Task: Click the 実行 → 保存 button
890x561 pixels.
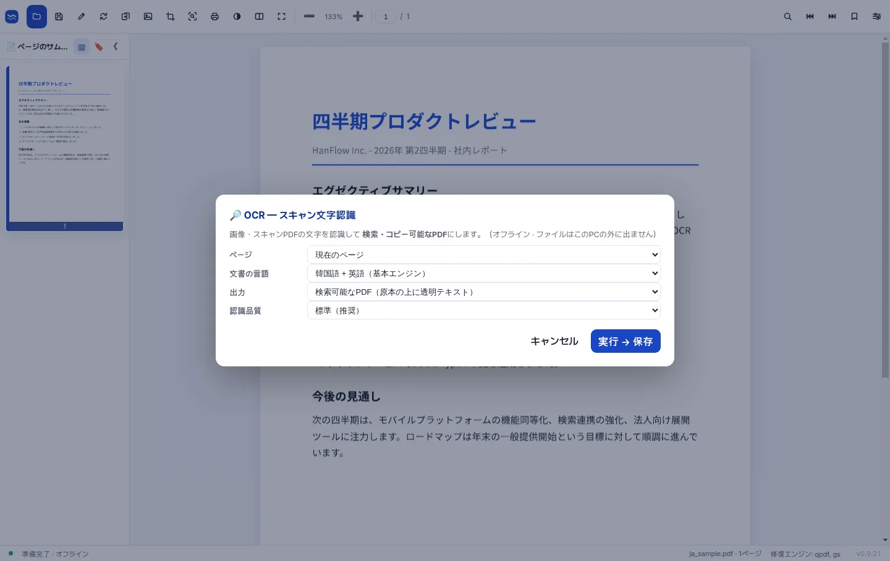Action: coord(625,341)
